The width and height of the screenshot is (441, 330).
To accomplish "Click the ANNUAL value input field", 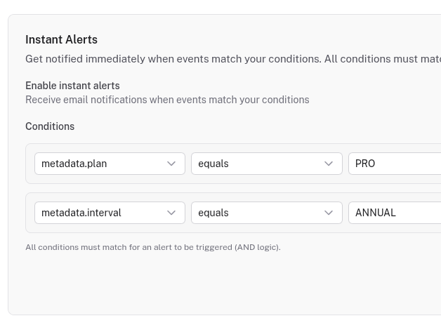I will (x=395, y=213).
